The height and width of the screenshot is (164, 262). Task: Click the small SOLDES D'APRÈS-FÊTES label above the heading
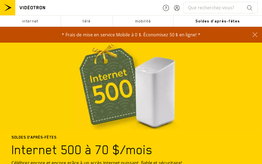pyautogui.click(x=34, y=137)
